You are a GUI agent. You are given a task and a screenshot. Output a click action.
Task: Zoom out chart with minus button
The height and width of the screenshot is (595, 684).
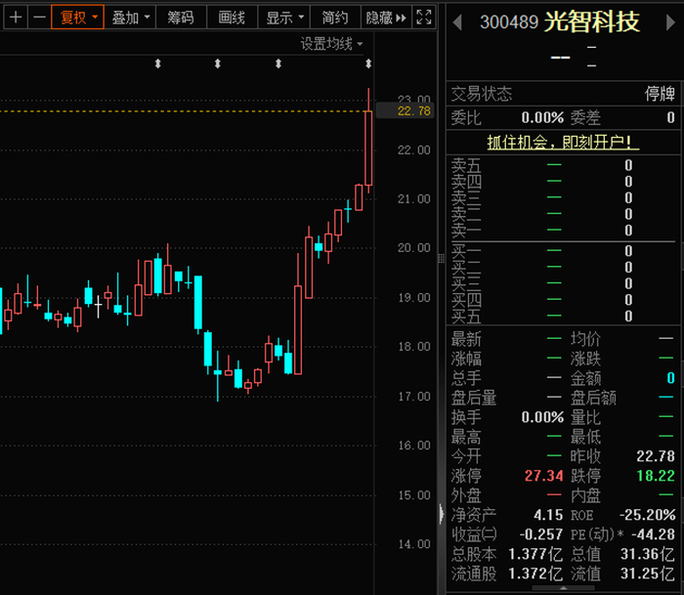tap(40, 18)
